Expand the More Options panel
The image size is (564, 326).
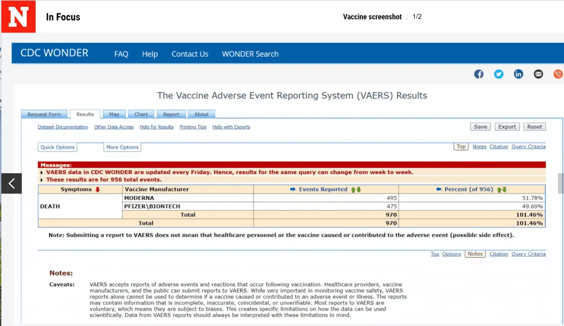pyautogui.click(x=122, y=147)
